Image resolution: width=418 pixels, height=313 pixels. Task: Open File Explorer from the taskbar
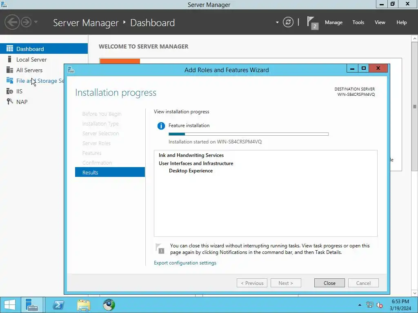(x=84, y=305)
